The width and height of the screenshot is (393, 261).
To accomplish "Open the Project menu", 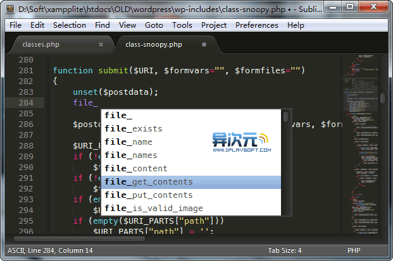I will click(215, 25).
